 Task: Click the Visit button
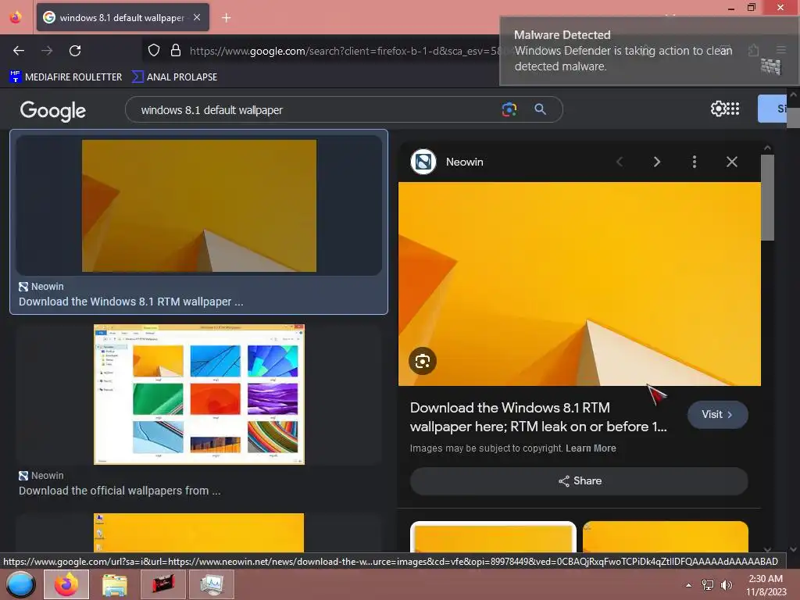(718, 414)
